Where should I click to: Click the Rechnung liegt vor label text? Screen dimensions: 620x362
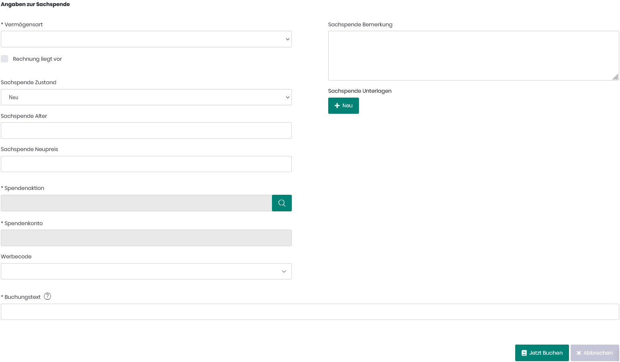pyautogui.click(x=37, y=59)
